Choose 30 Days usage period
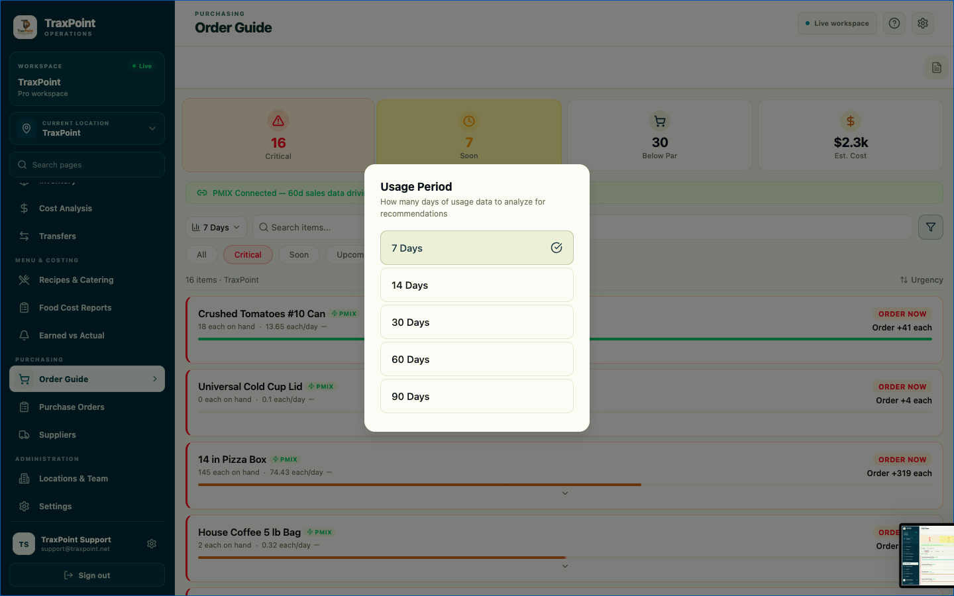 click(x=477, y=322)
